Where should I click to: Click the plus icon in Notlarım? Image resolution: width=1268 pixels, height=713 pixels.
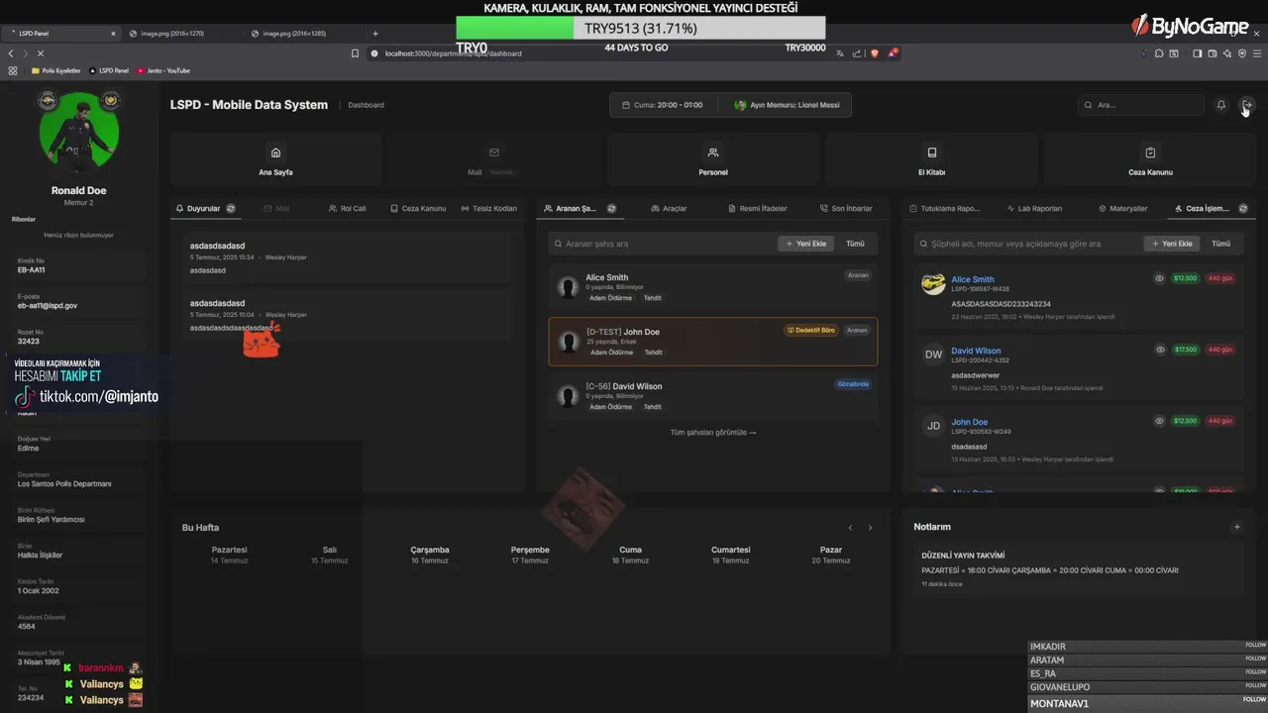point(1236,527)
